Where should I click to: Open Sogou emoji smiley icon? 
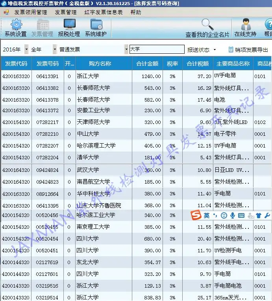coord(224,215)
